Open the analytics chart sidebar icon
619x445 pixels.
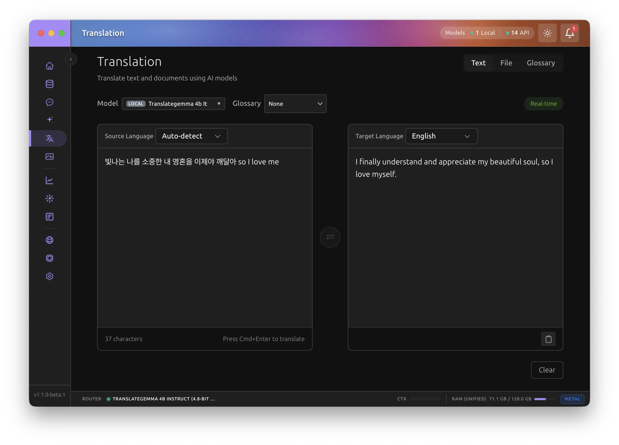(x=49, y=180)
